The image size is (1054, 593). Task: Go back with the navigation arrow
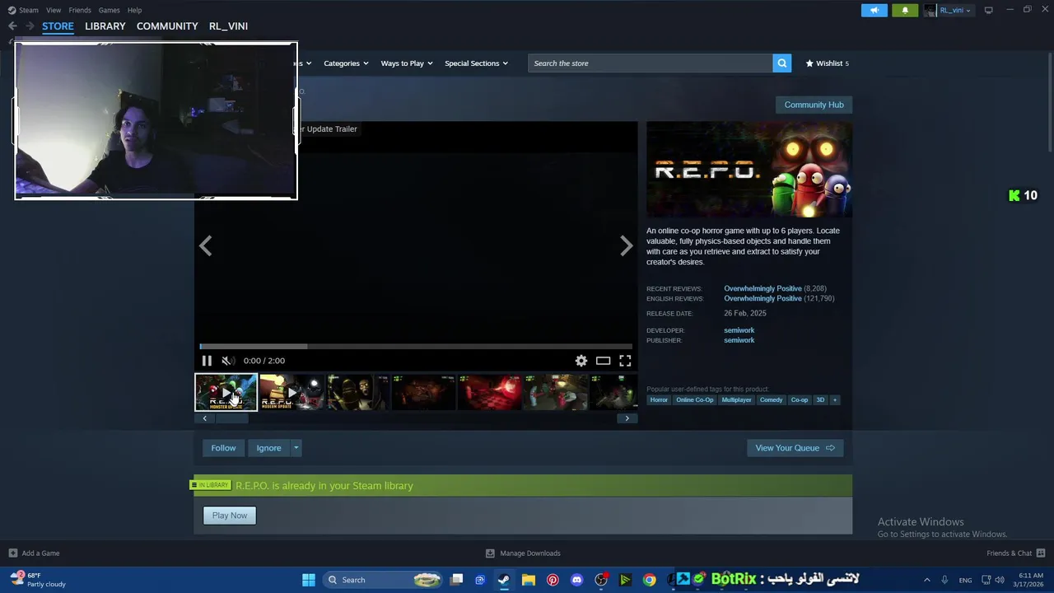click(12, 26)
